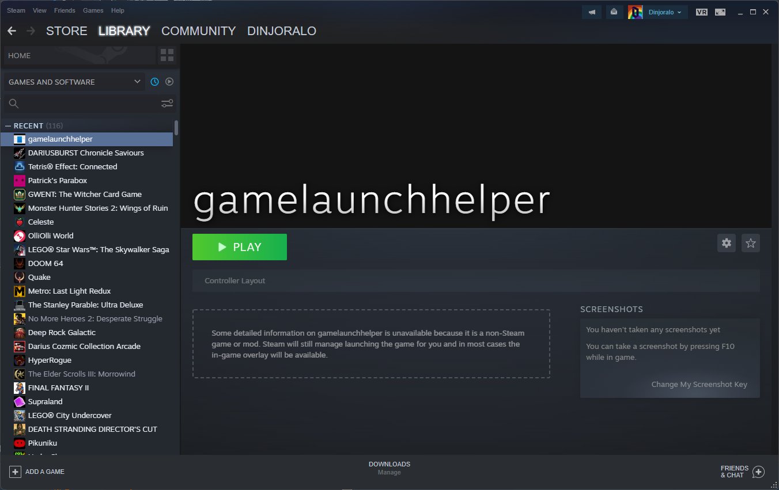This screenshot has height=490, width=779.
Task: Click the Patrick's Parabox game icon
Action: point(20,181)
